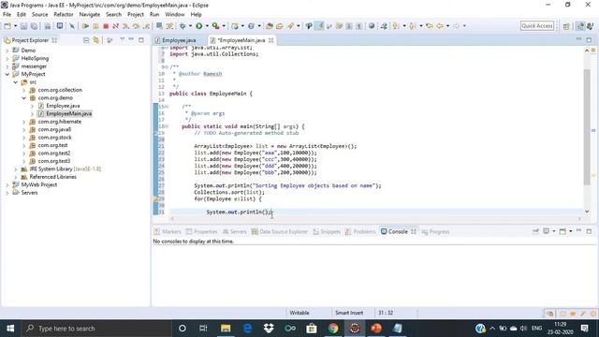599x337 pixels.
Task: Click the Save icon in the toolbar
Action: point(23,26)
